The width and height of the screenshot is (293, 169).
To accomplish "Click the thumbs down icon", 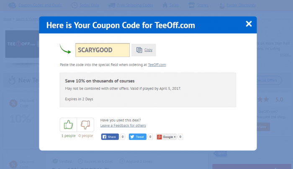I will point(85,125).
